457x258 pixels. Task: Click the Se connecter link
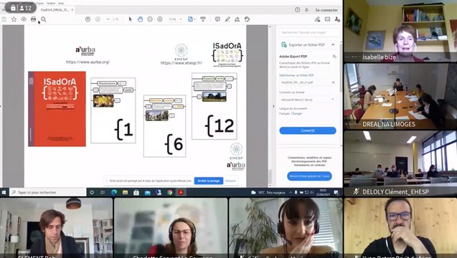point(326,10)
